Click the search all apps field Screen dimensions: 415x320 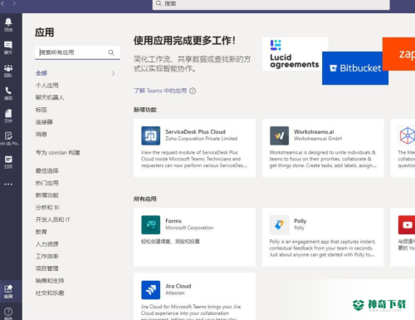[77, 52]
